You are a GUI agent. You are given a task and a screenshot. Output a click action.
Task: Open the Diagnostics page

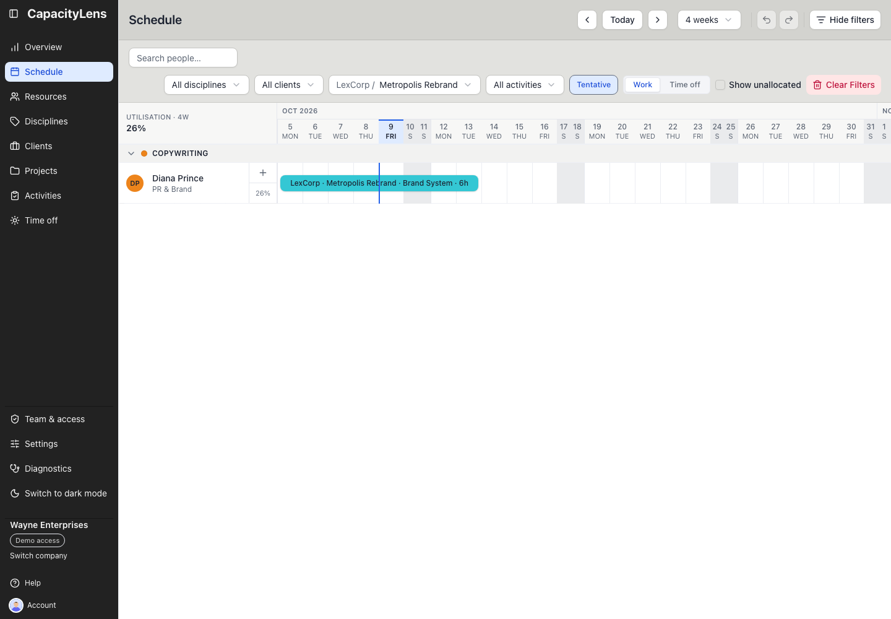tap(59, 469)
